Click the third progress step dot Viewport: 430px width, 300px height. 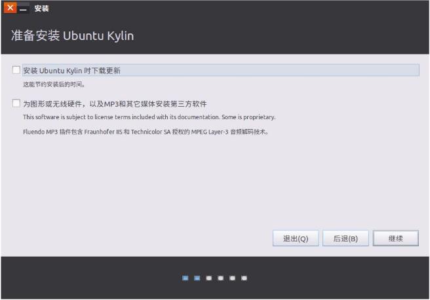(208, 278)
